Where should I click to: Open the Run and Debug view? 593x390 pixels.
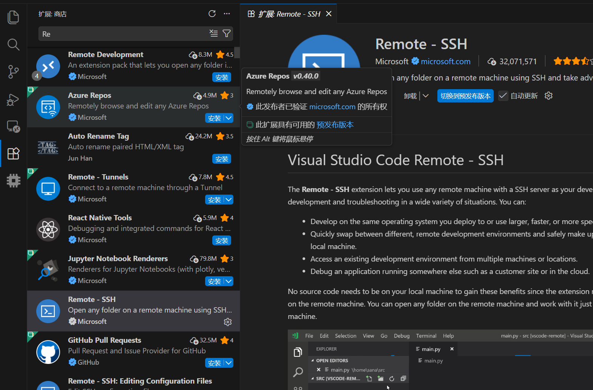point(13,99)
